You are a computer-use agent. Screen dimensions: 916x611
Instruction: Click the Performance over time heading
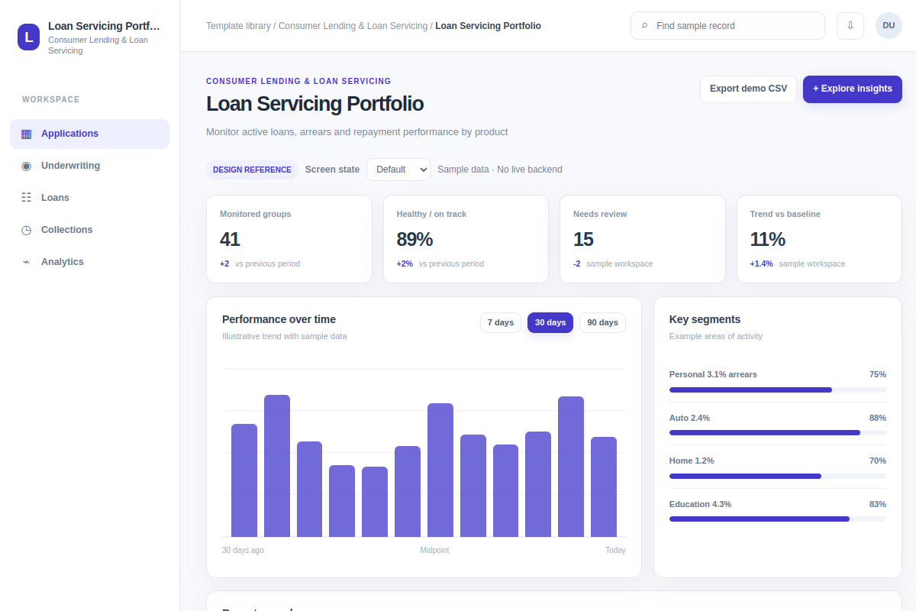[279, 319]
